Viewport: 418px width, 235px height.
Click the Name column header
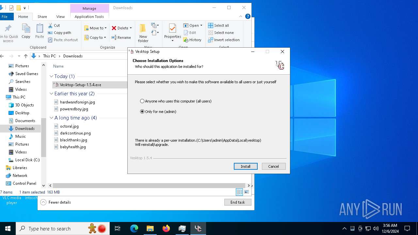(x=58, y=66)
